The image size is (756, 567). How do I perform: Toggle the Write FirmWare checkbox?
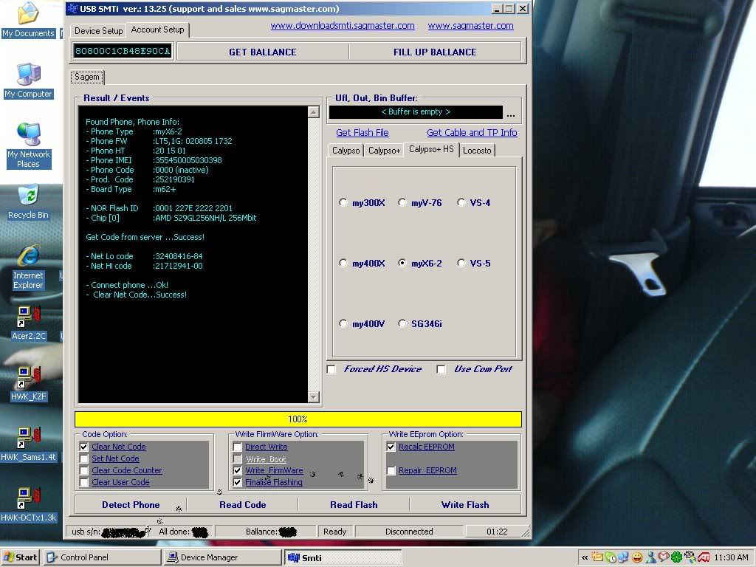click(237, 470)
